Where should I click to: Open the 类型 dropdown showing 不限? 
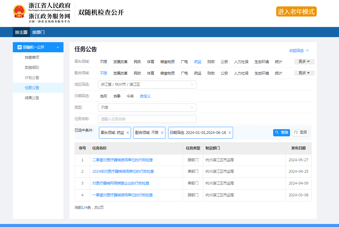147,107
